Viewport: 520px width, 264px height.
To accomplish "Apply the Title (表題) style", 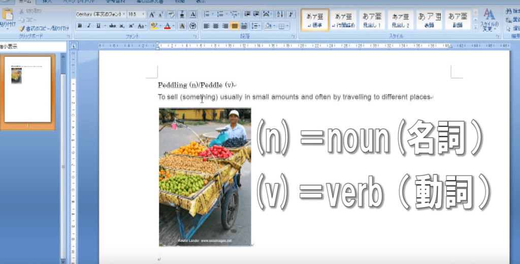I will 429,20.
